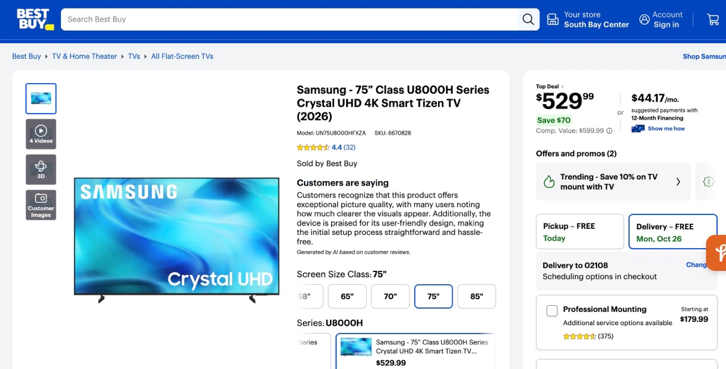Open the shopping cart icon

point(713,19)
